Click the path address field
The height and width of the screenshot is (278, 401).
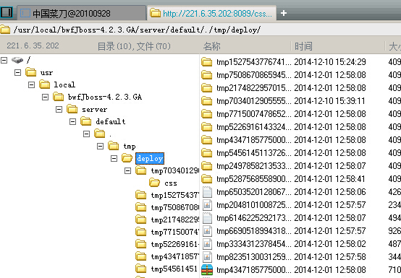(200, 30)
